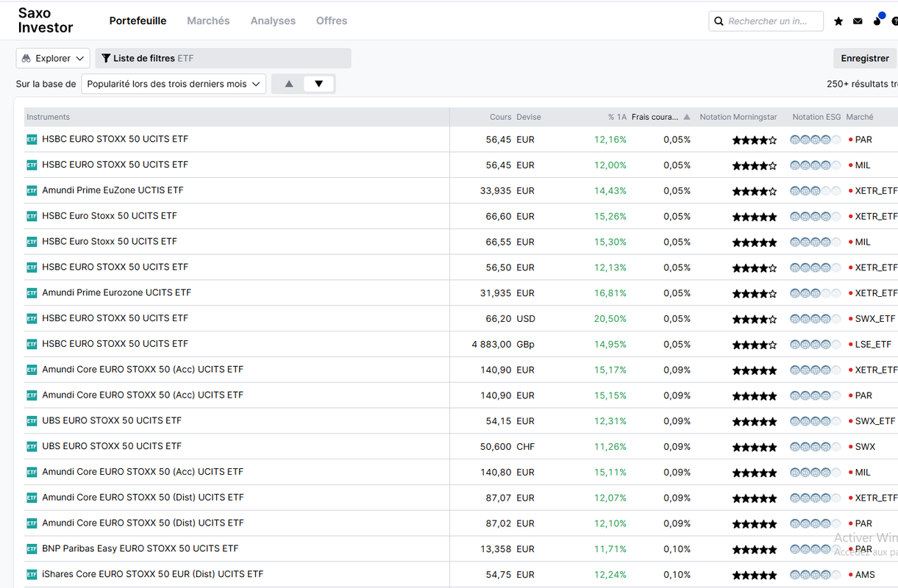Image resolution: width=898 pixels, height=588 pixels.
Task: Click ETF icon of UBS EURO STOXX 50 EUR row
Action: click(x=32, y=420)
